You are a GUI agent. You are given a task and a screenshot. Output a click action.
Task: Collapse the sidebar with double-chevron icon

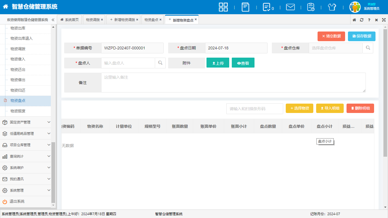pos(53,20)
